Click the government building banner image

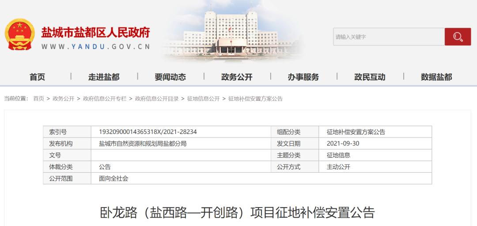(233, 31)
